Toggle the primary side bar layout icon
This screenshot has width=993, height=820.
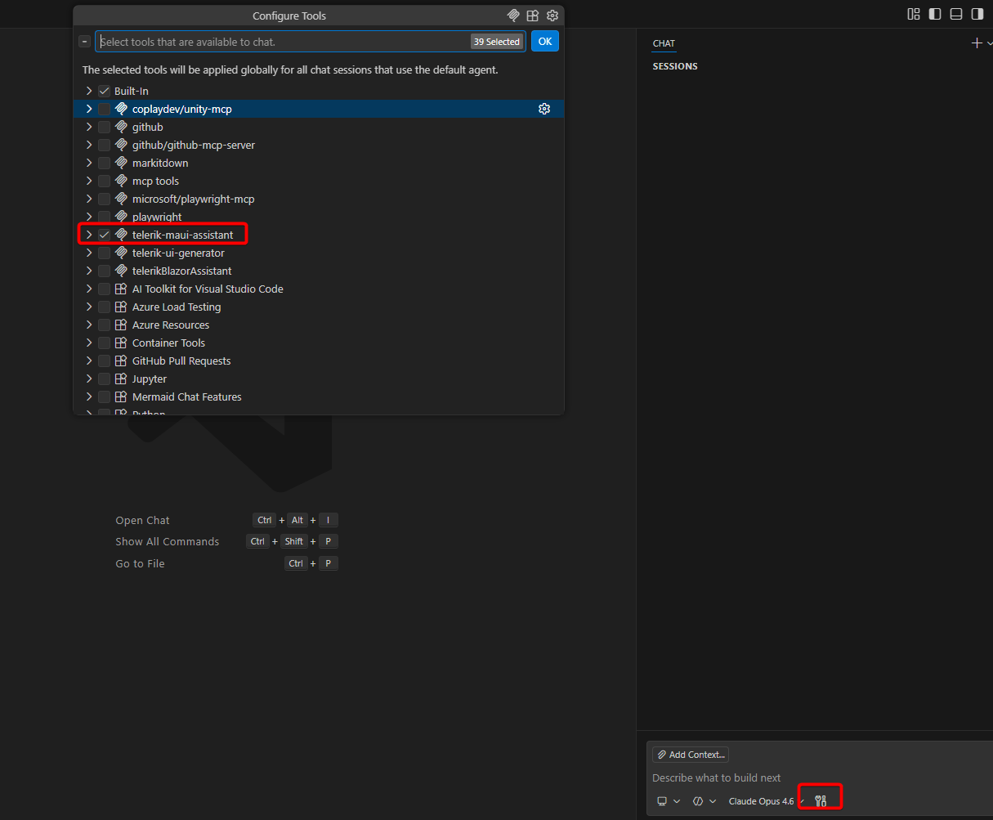click(x=935, y=14)
